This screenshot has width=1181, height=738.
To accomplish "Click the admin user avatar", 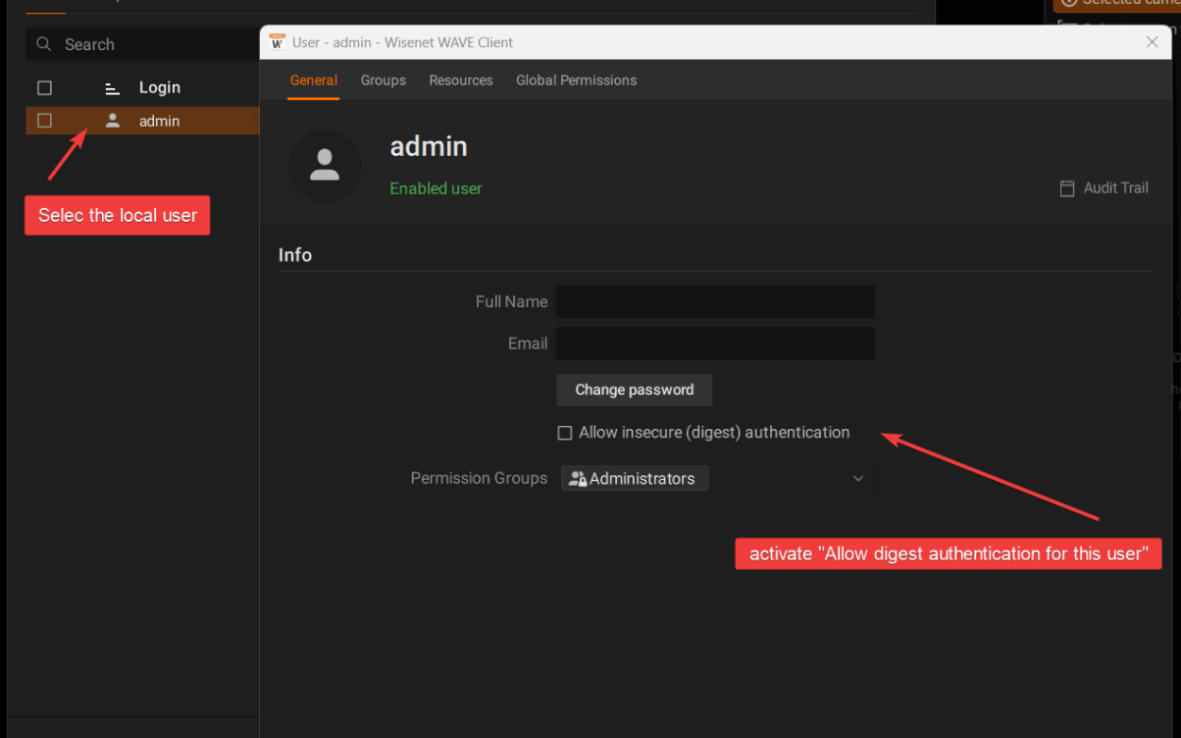I will 325,165.
